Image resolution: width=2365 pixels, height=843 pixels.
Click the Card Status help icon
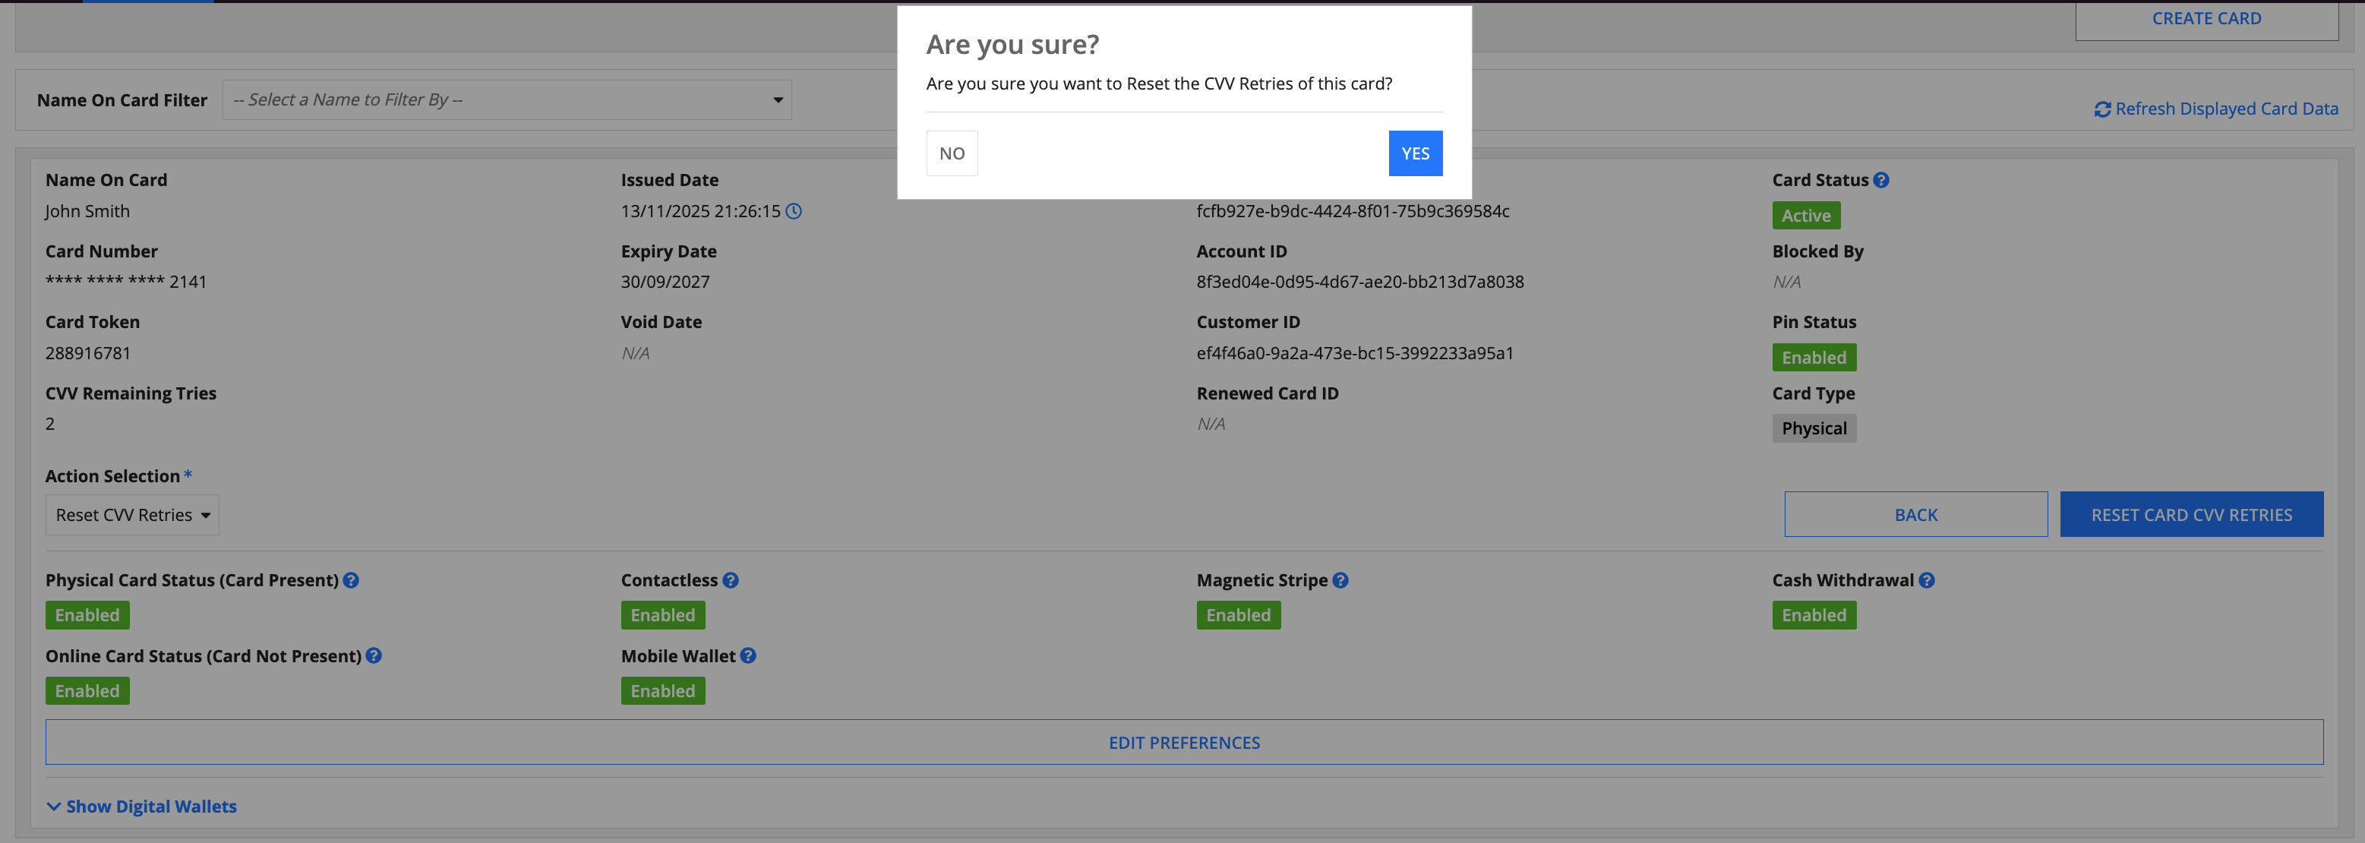(x=1881, y=180)
